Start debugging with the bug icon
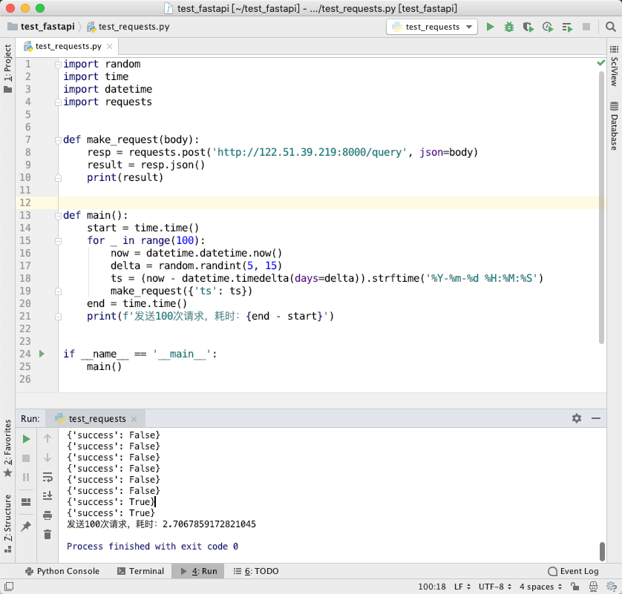The width and height of the screenshot is (622, 594). pos(509,27)
